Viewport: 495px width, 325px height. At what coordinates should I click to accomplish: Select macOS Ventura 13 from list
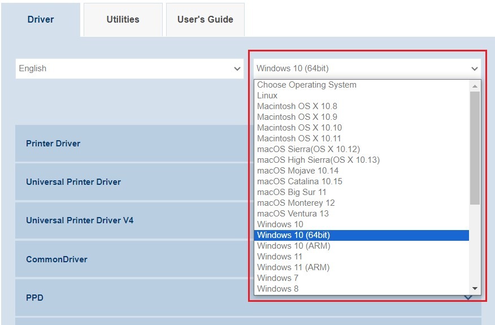coord(293,214)
